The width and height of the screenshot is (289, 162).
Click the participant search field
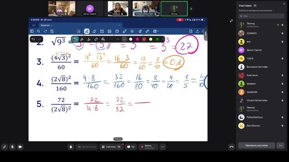coord(261,16)
